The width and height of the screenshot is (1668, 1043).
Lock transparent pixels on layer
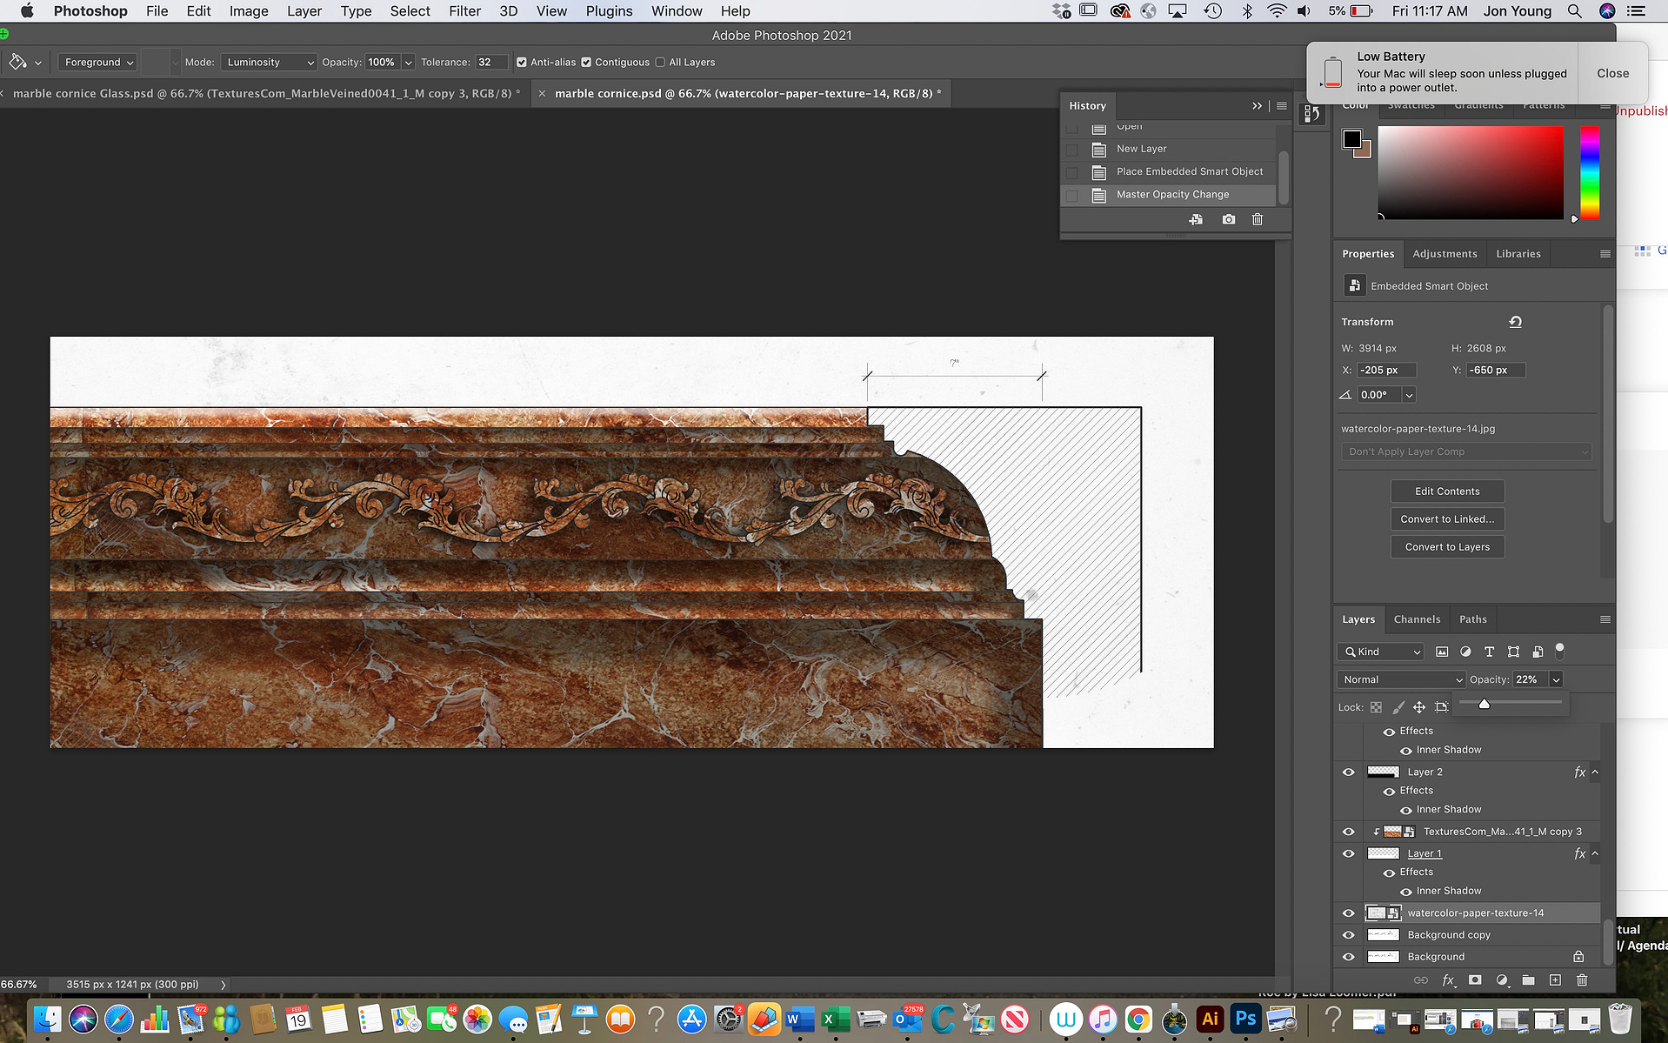point(1376,707)
